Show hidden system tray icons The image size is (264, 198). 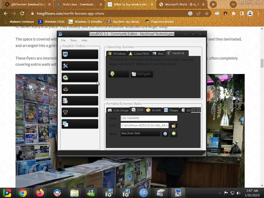pyautogui.click(x=220, y=193)
